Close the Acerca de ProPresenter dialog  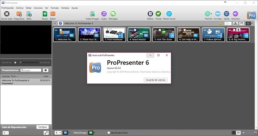click(167, 55)
